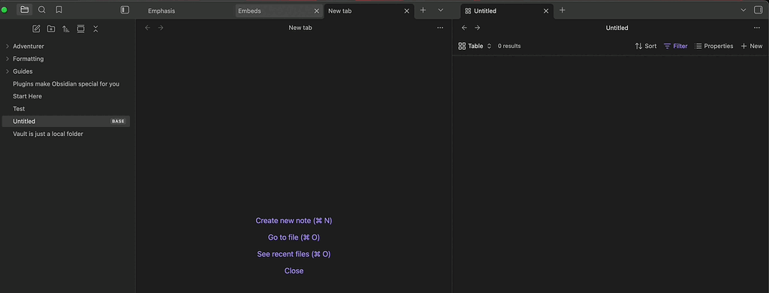
Task: Open the tab list dropdown in left pane
Action: [440, 10]
